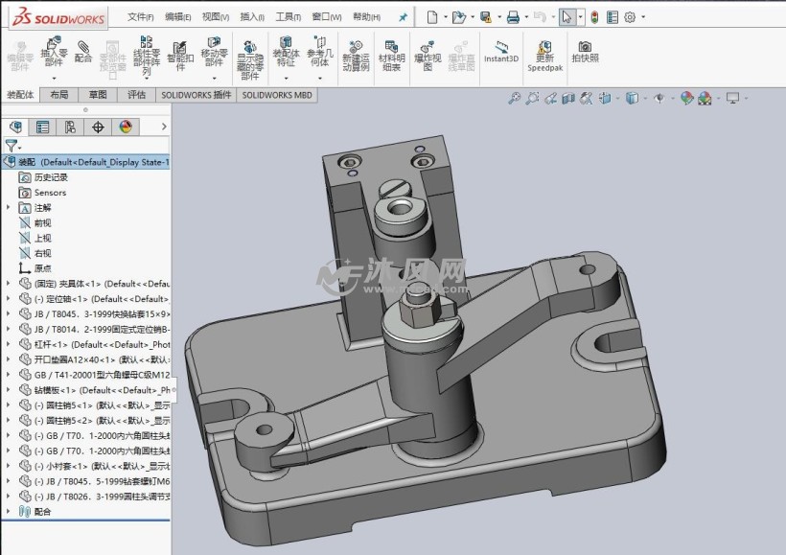
Task: Switch to the SOLIDWORKS MBD tab
Action: [277, 95]
